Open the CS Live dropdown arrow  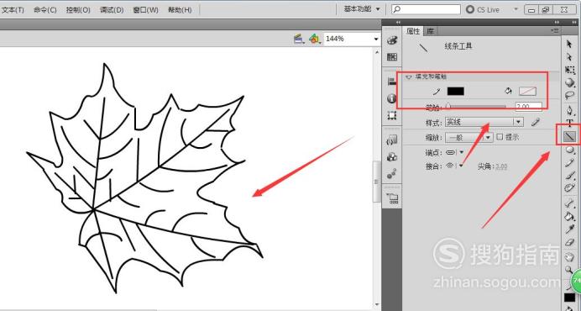pyautogui.click(x=516, y=9)
